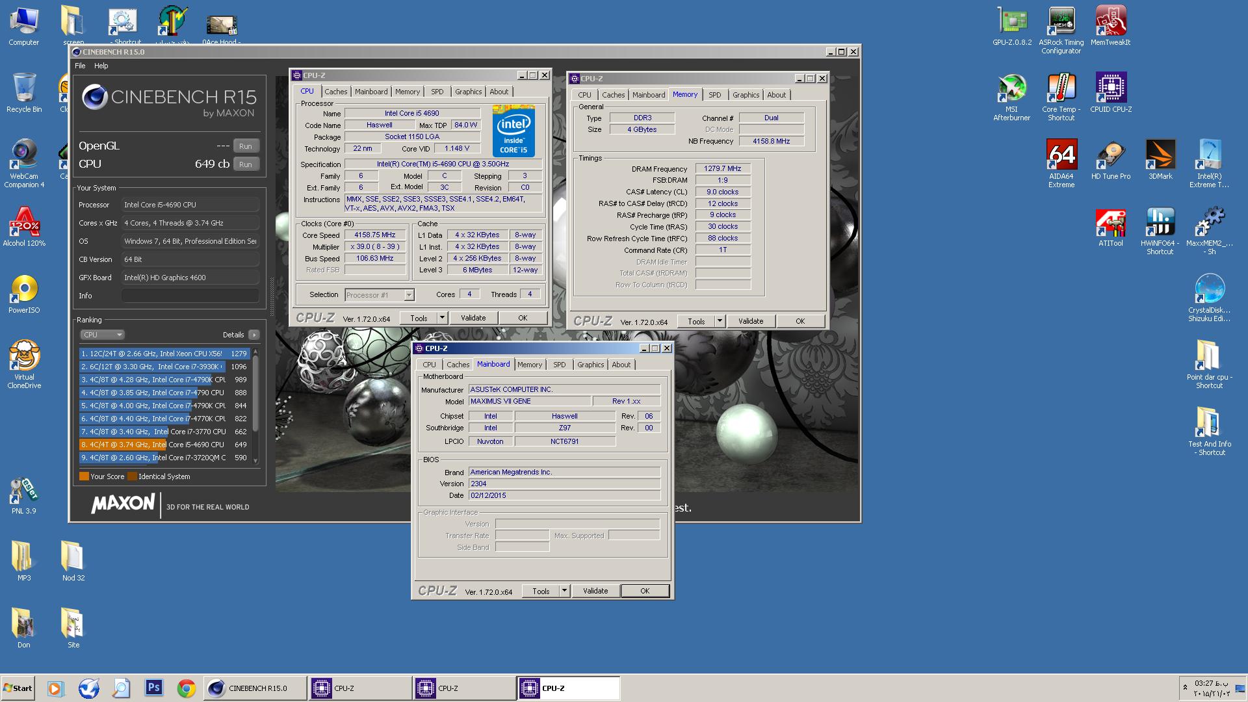The width and height of the screenshot is (1248, 702).
Task: Open Intel Extreme Tuning icon
Action: click(x=1210, y=164)
